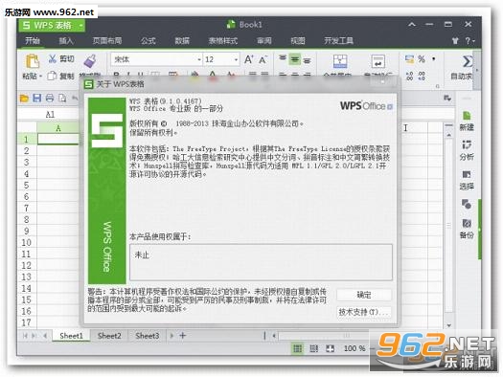Image resolution: width=503 pixels, height=377 pixels.
Task: Click the increase decimal icon
Action: click(410, 76)
